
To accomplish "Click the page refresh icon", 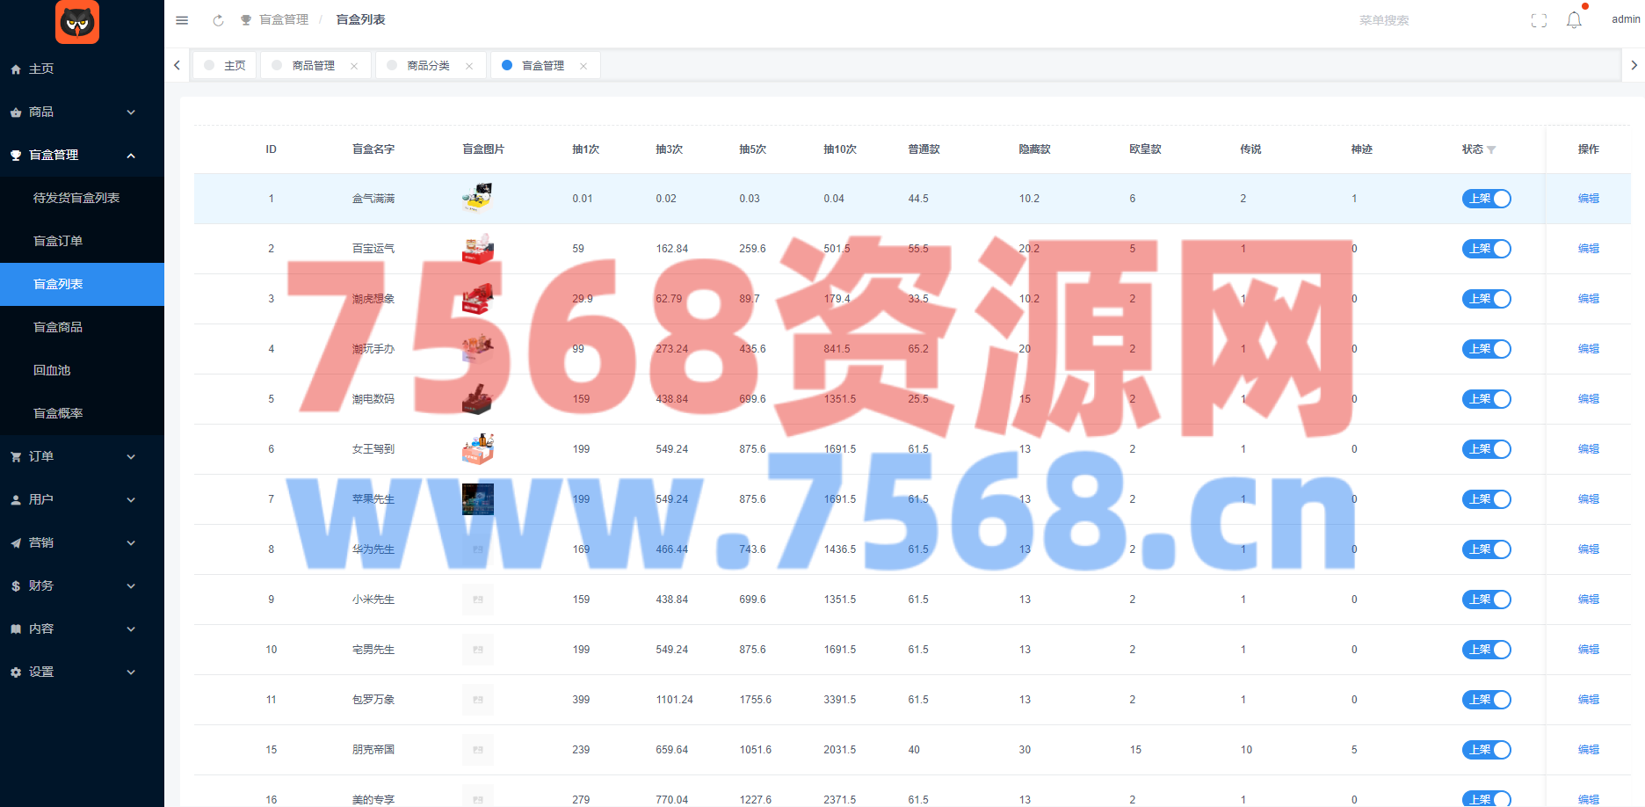I will tap(218, 20).
